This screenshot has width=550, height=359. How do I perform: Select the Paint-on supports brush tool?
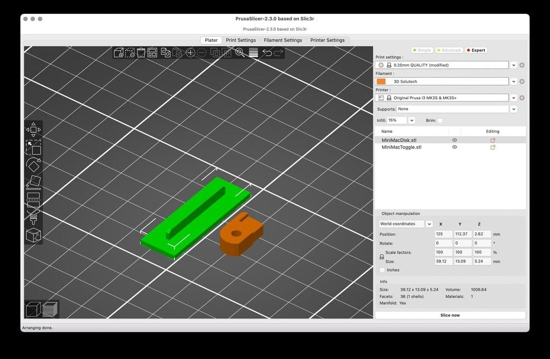click(33, 217)
